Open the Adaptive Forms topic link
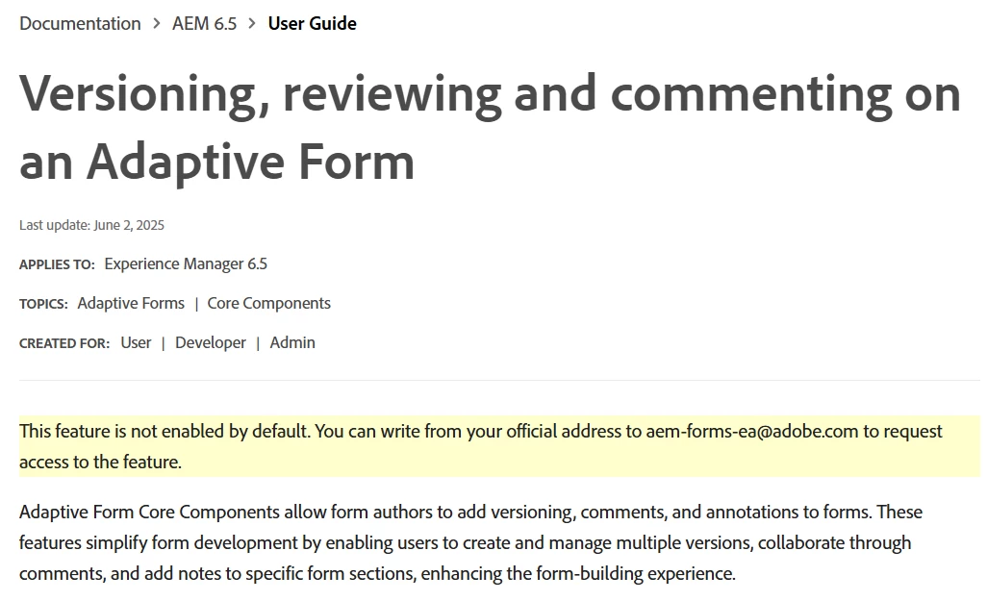987x601 pixels. tap(131, 303)
